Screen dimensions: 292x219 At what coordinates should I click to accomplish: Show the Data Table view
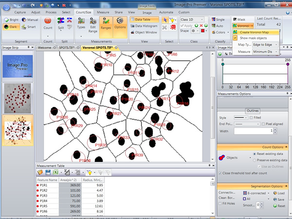click(145, 19)
